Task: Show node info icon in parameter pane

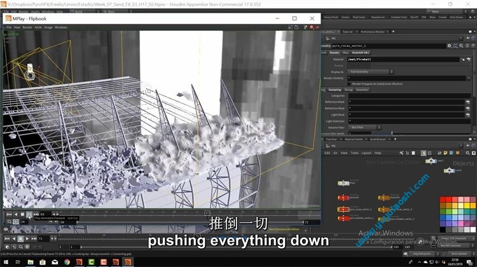Action: pos(467,46)
